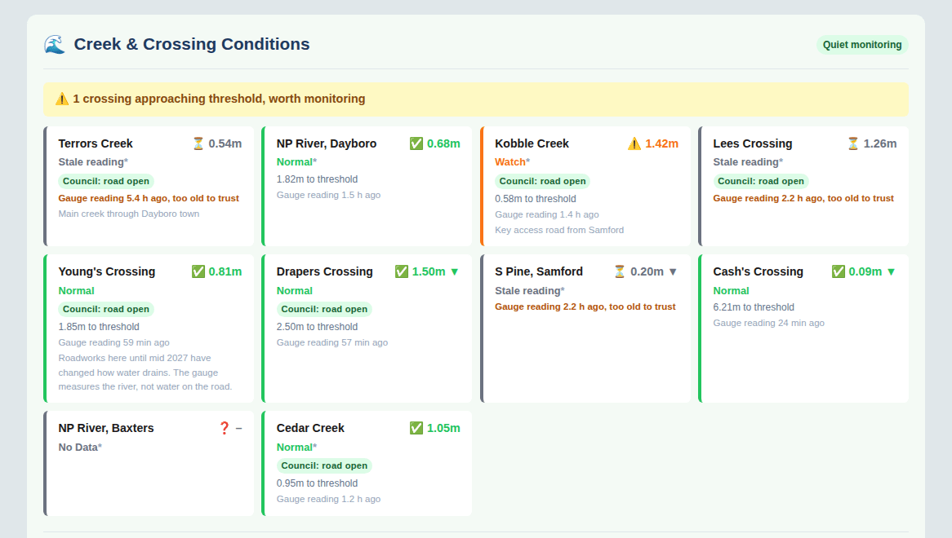The image size is (952, 538).
Task: Click the green check icon on Cash's Crossing
Action: click(x=839, y=271)
